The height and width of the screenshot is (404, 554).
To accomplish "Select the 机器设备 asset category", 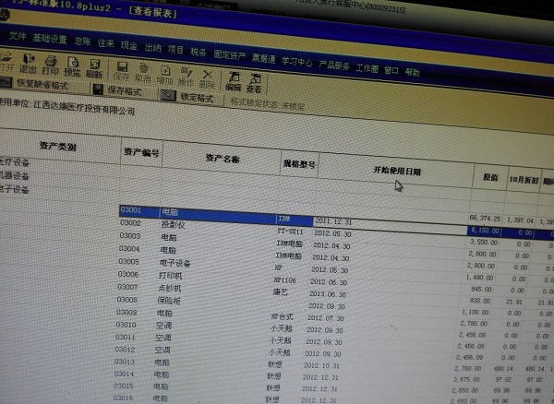I will pyautogui.click(x=14, y=176).
